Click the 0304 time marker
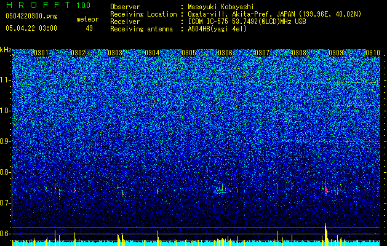 point(152,53)
